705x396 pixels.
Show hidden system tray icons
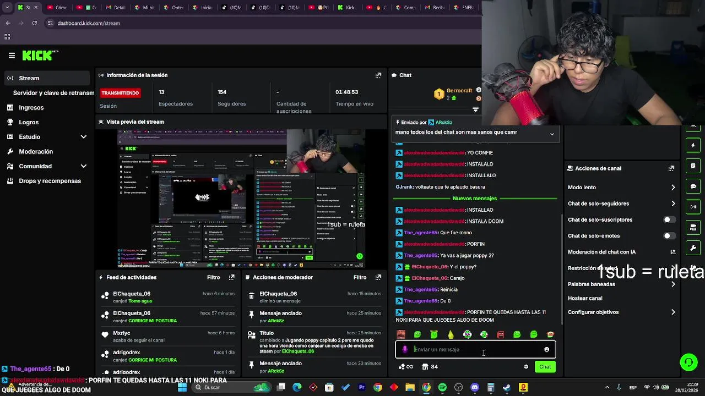tap(608, 387)
